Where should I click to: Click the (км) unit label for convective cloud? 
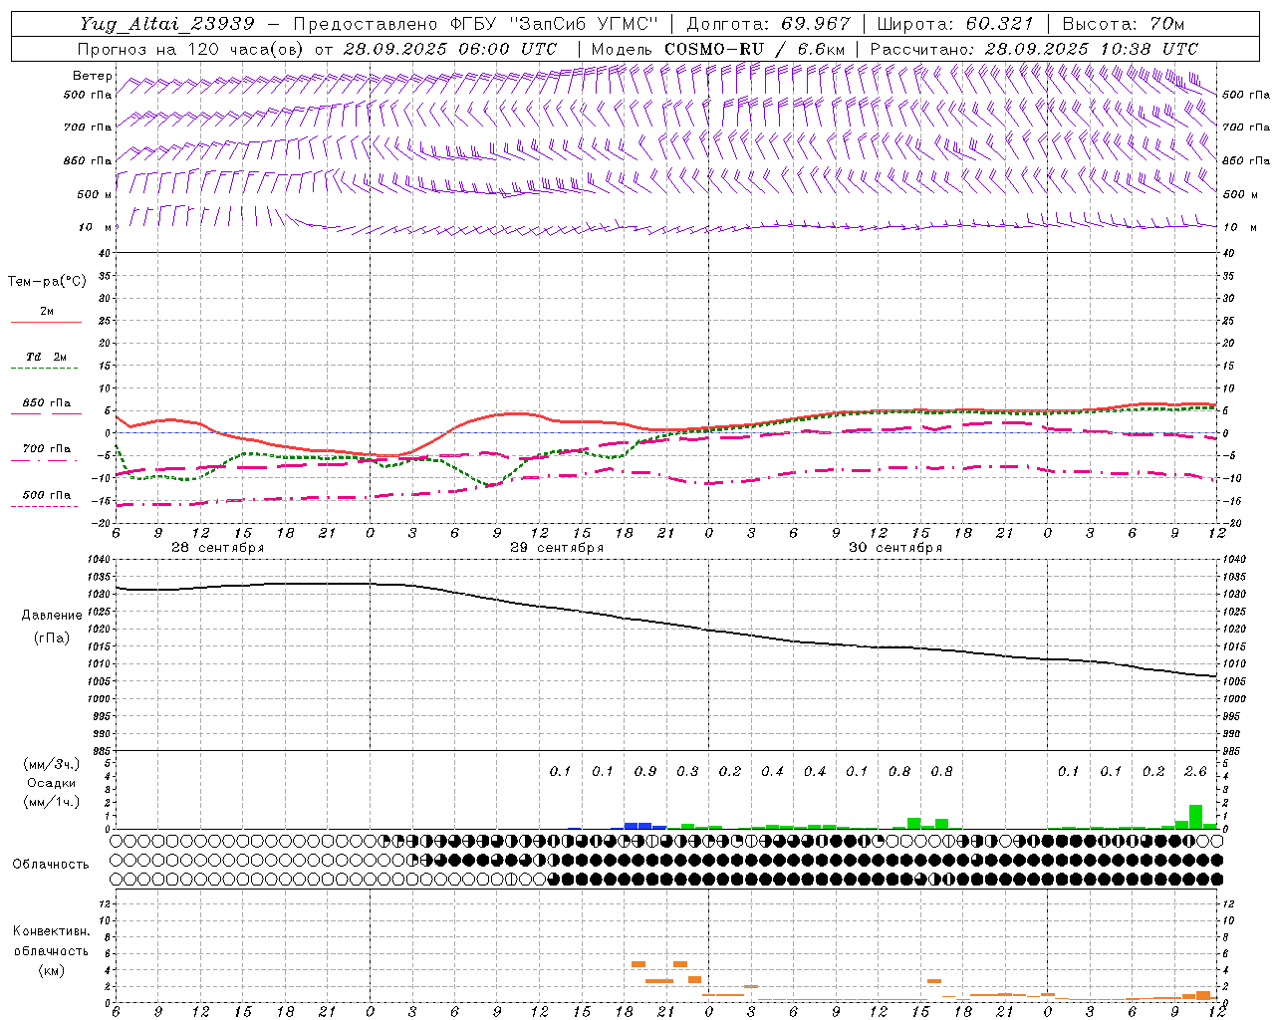coord(51,969)
